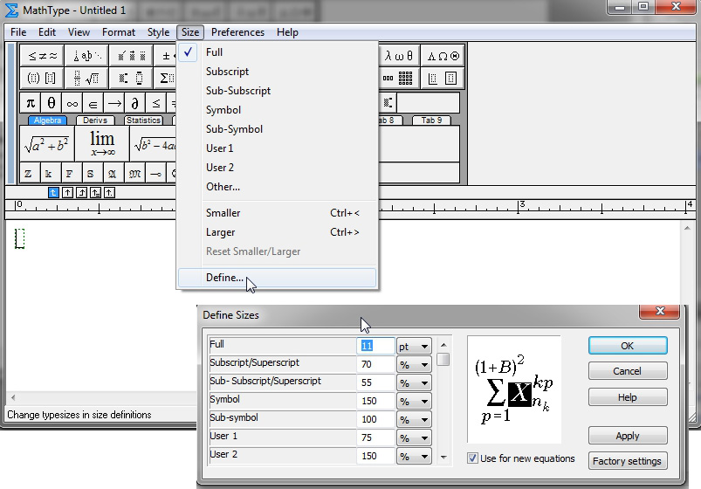
Task: Switch to the Statistics tab
Action: point(143,121)
